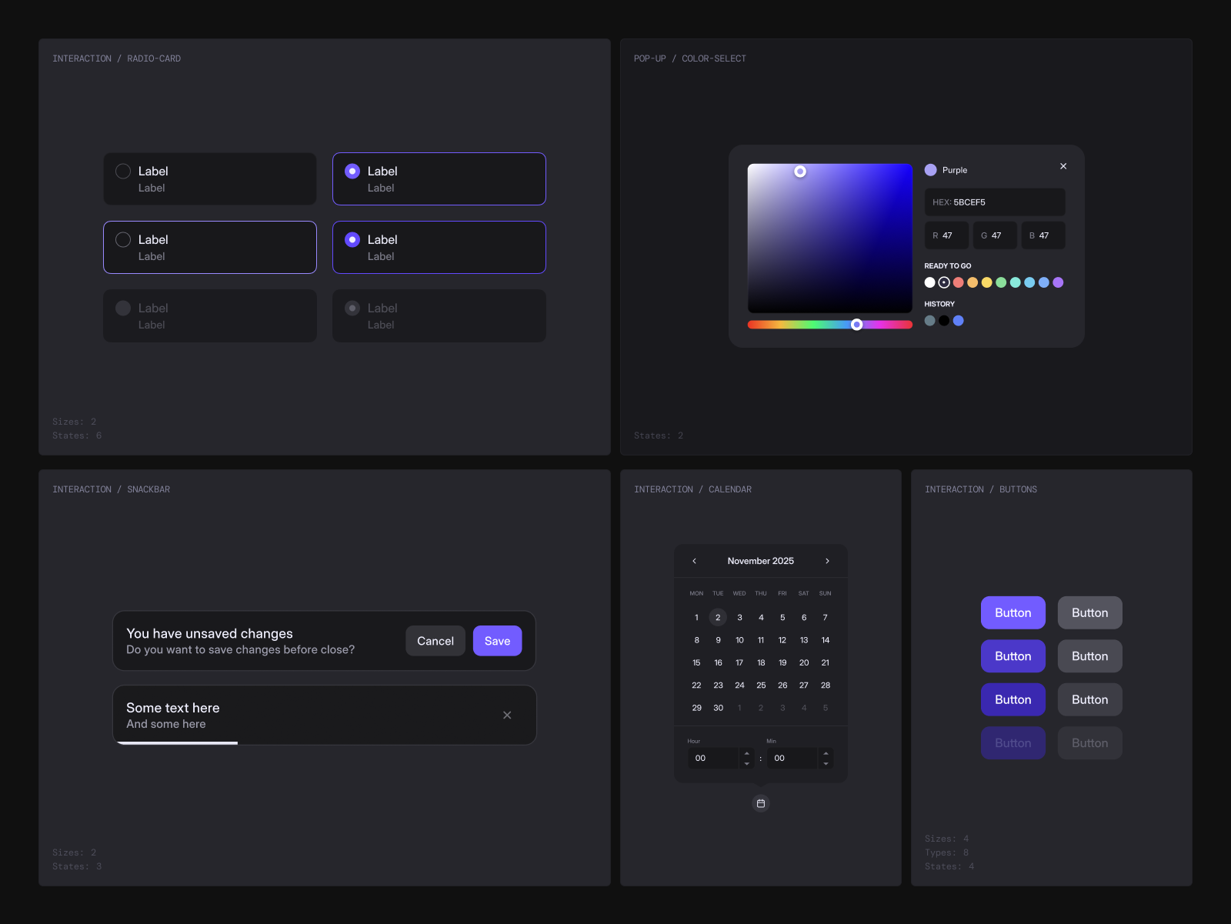Image resolution: width=1231 pixels, height=924 pixels.
Task: Select November 10 in the calendar
Action: pos(739,640)
